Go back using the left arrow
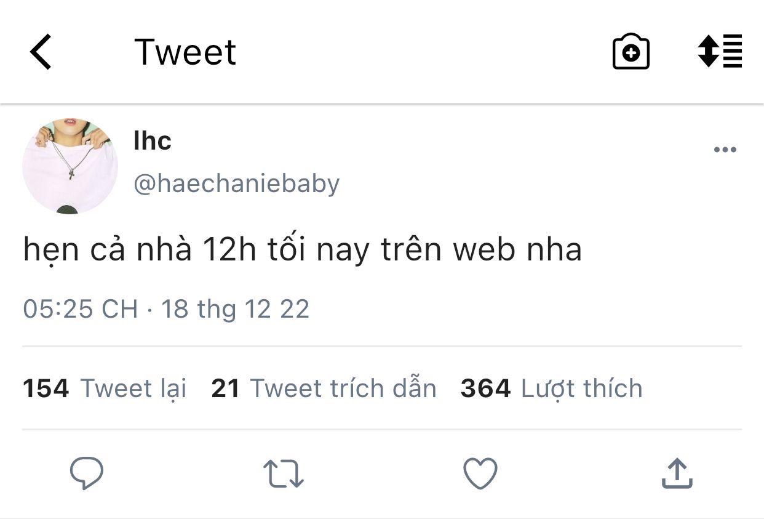 (x=41, y=52)
